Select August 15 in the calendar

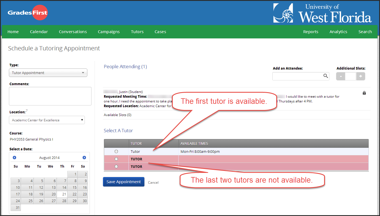click(x=72, y=188)
